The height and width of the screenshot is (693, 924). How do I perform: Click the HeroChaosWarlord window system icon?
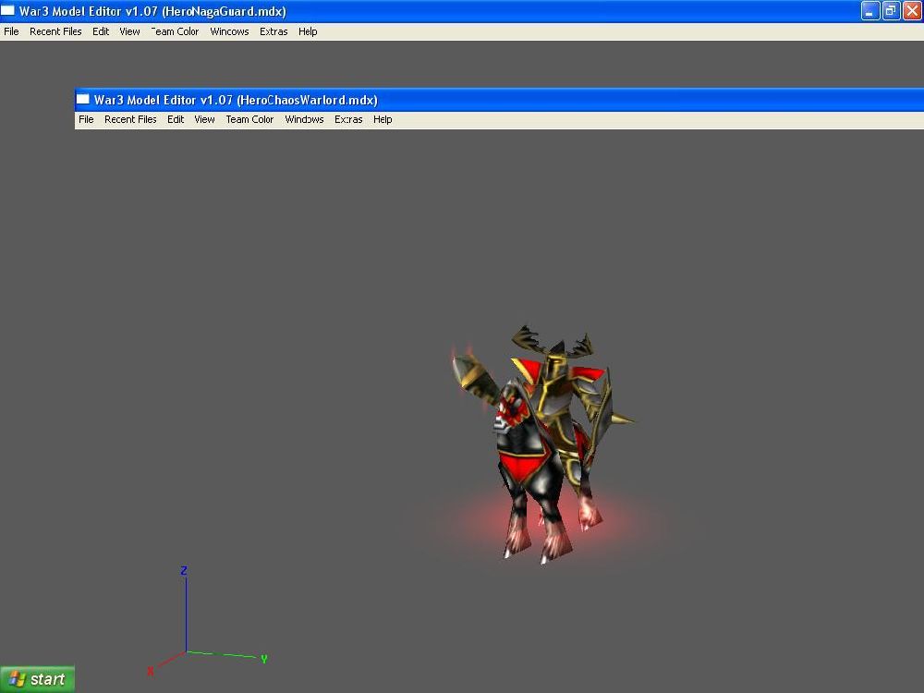point(83,100)
